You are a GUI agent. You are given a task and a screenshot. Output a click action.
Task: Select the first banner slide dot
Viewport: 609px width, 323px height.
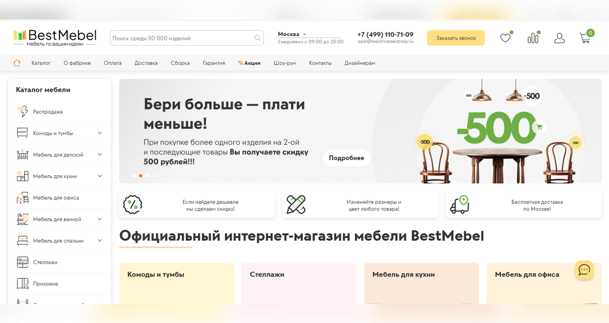tap(135, 176)
